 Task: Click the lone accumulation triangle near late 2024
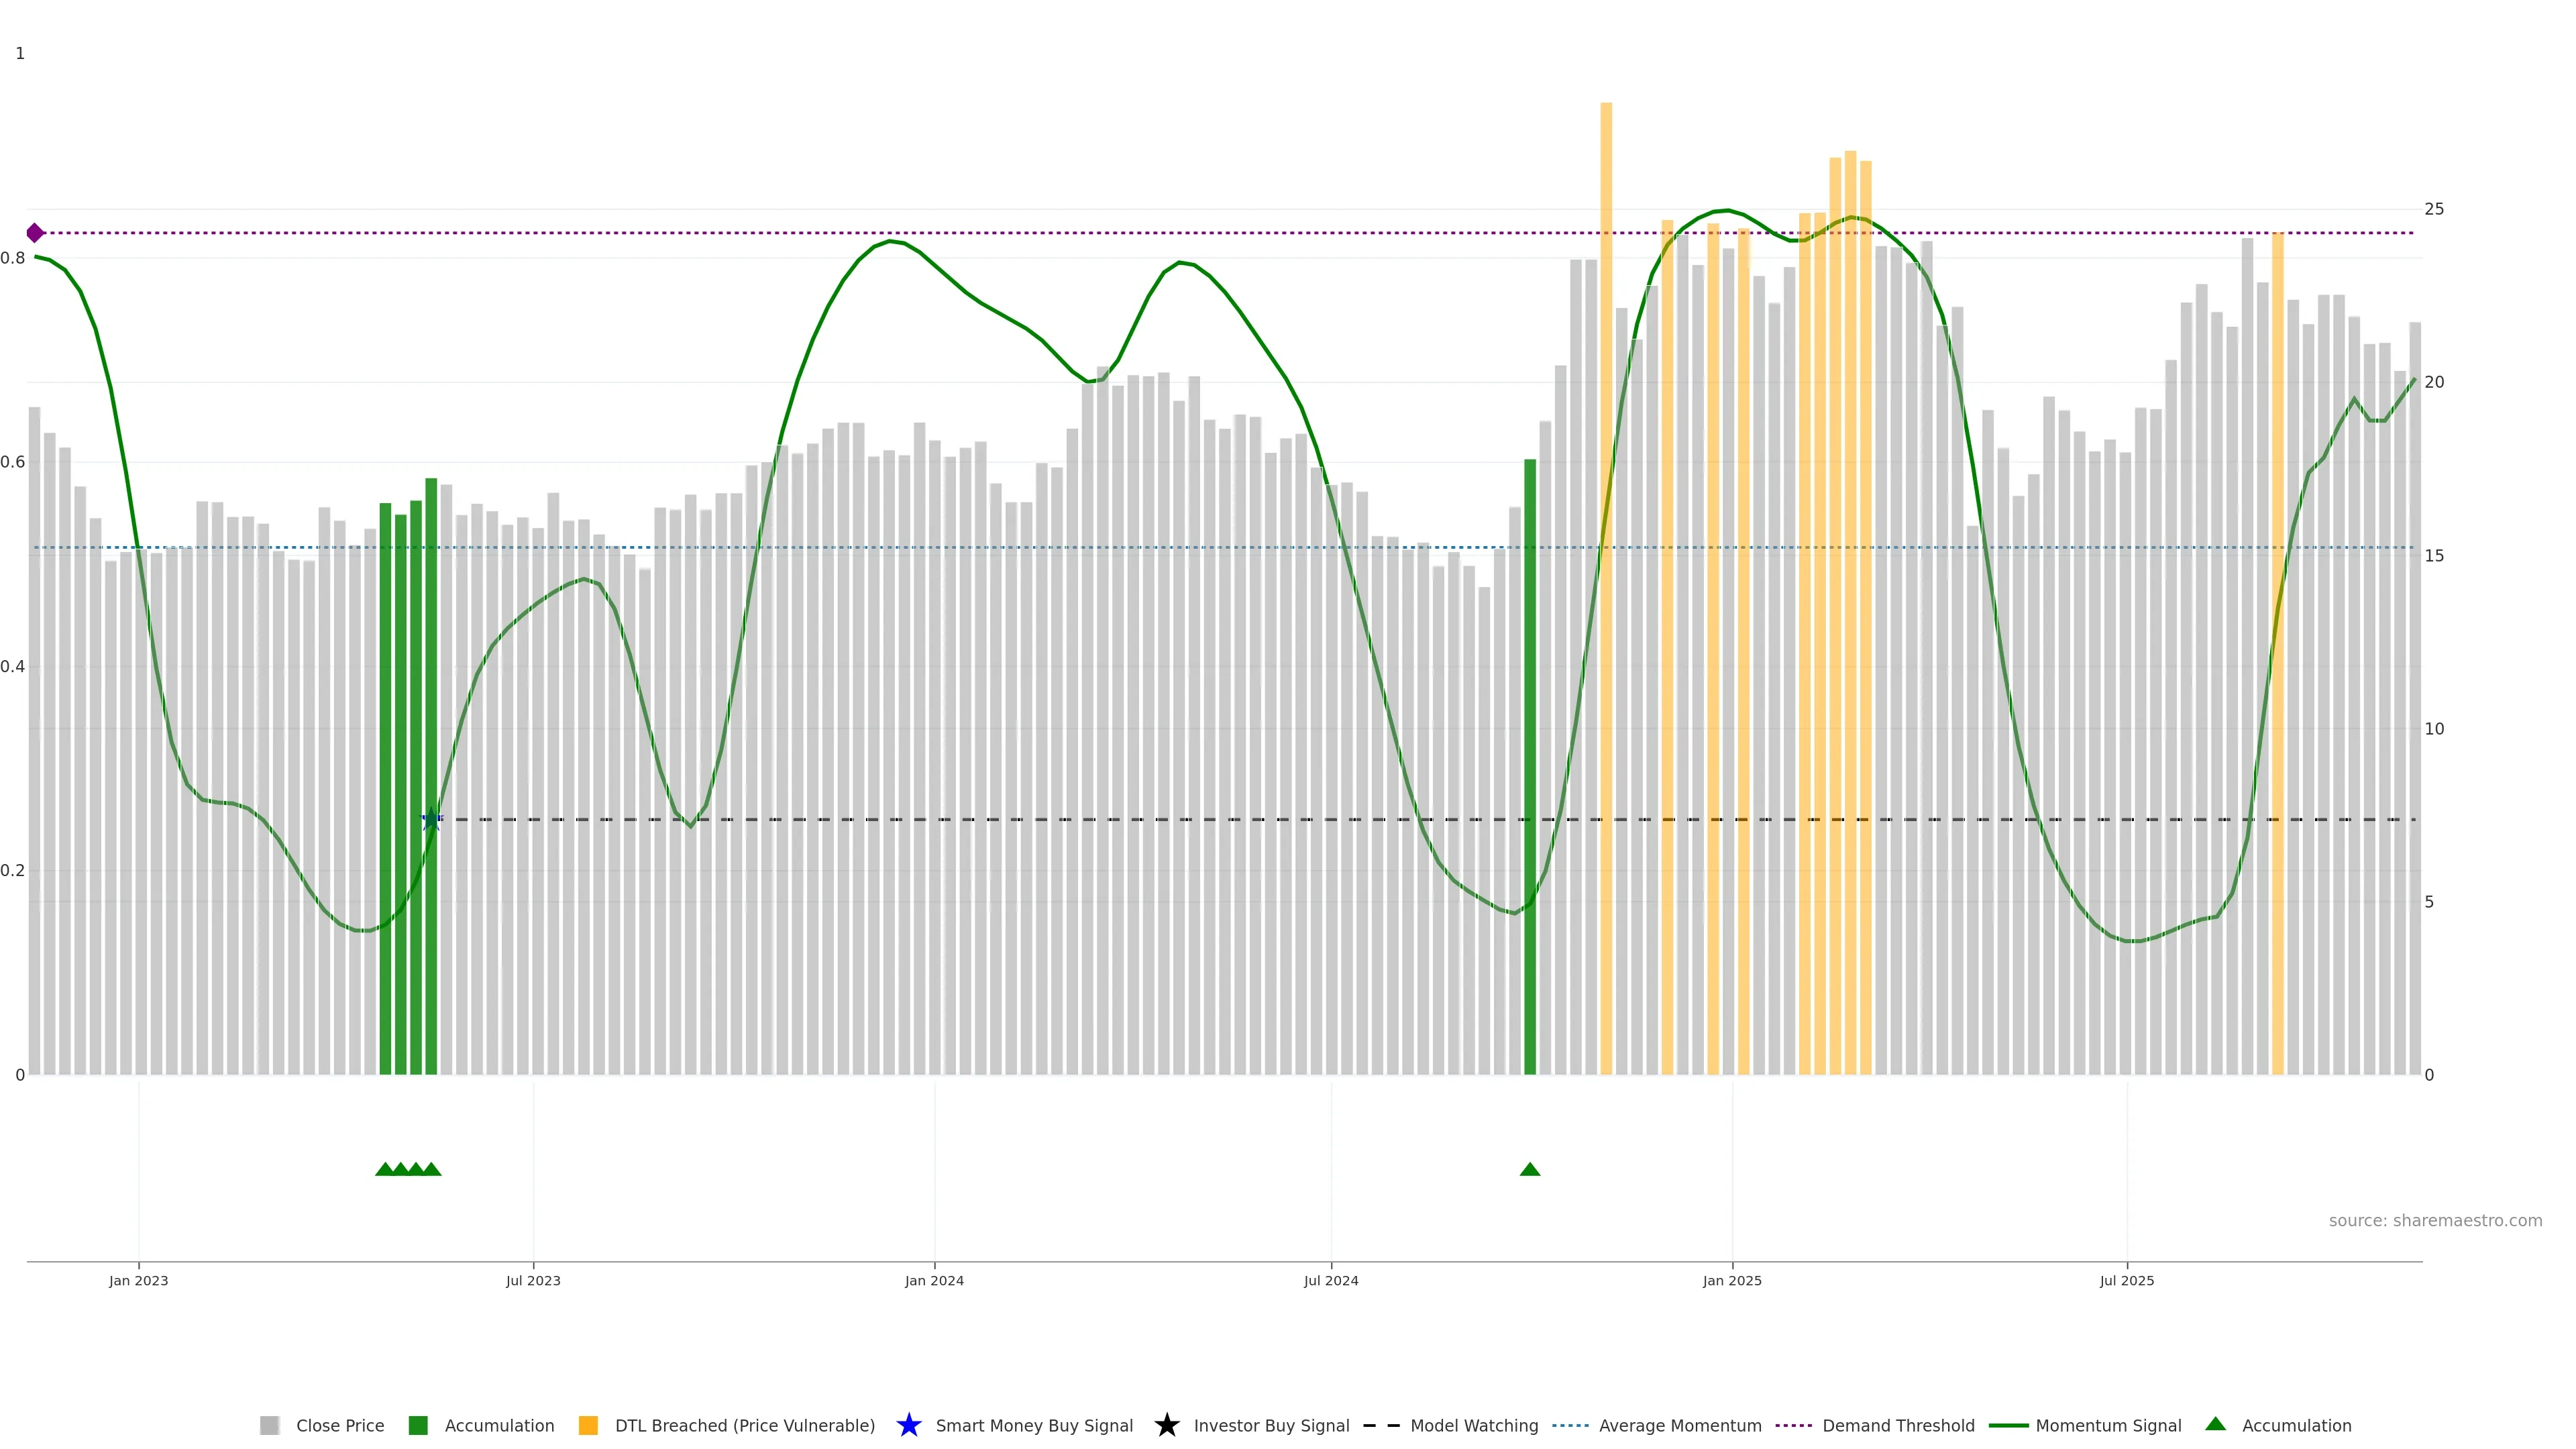tap(1529, 1169)
